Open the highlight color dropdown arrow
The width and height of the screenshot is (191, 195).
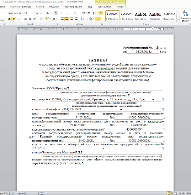click(51, 19)
